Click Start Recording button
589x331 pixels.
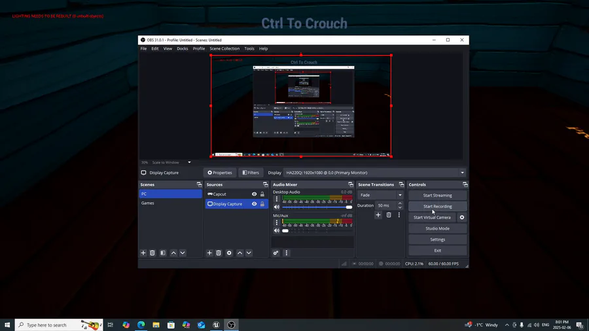[437, 207]
